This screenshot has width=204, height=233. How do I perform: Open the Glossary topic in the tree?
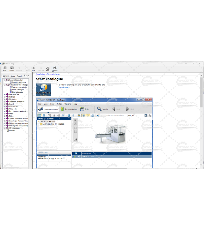(12, 130)
